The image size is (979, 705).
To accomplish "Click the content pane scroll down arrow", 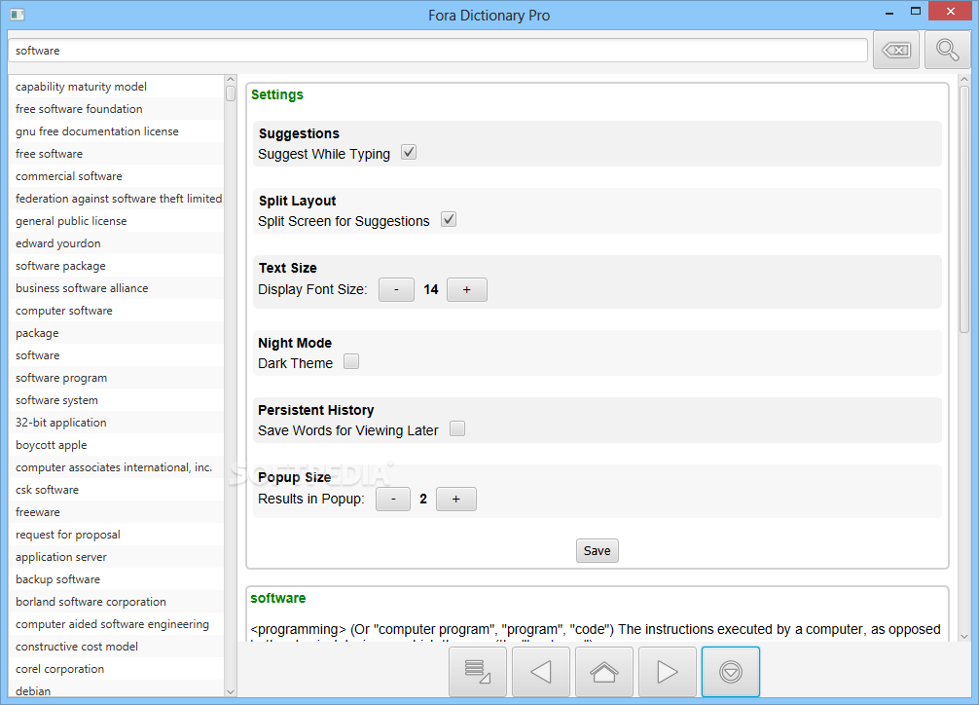I will click(964, 636).
